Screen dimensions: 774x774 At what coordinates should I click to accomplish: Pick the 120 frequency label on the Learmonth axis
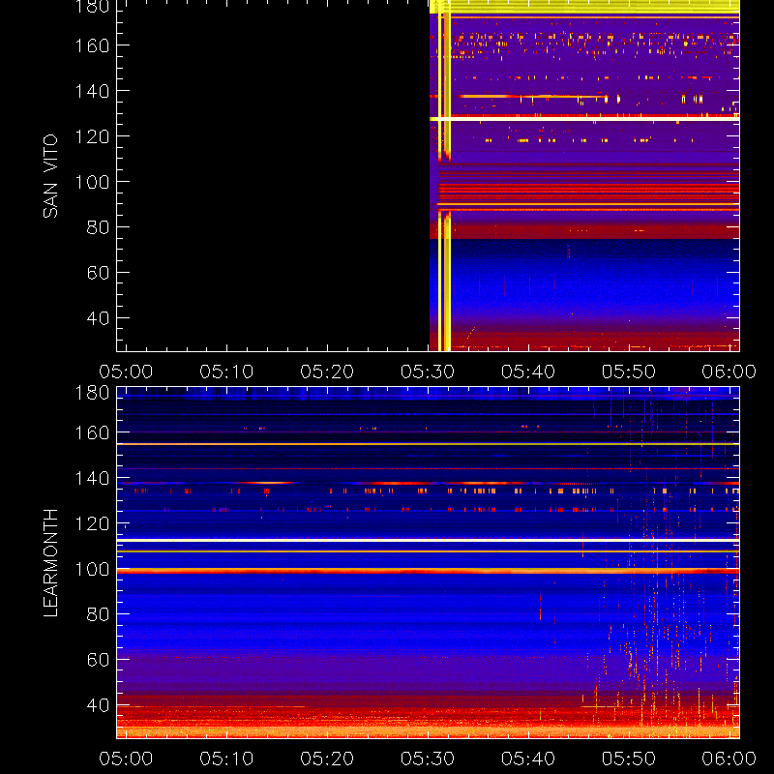92,523
